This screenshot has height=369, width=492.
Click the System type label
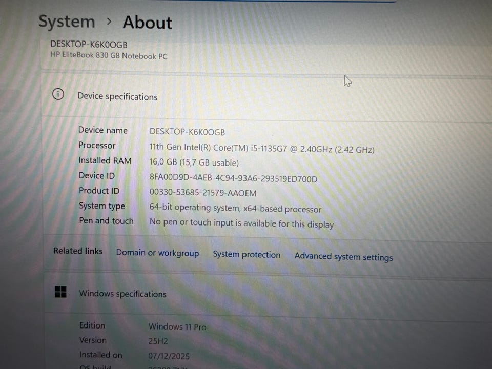[101, 206]
